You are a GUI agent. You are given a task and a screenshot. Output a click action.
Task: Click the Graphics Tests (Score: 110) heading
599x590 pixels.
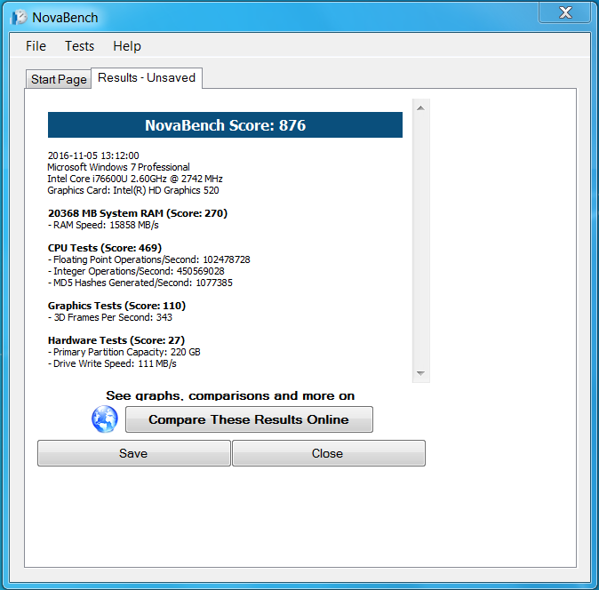tap(116, 306)
